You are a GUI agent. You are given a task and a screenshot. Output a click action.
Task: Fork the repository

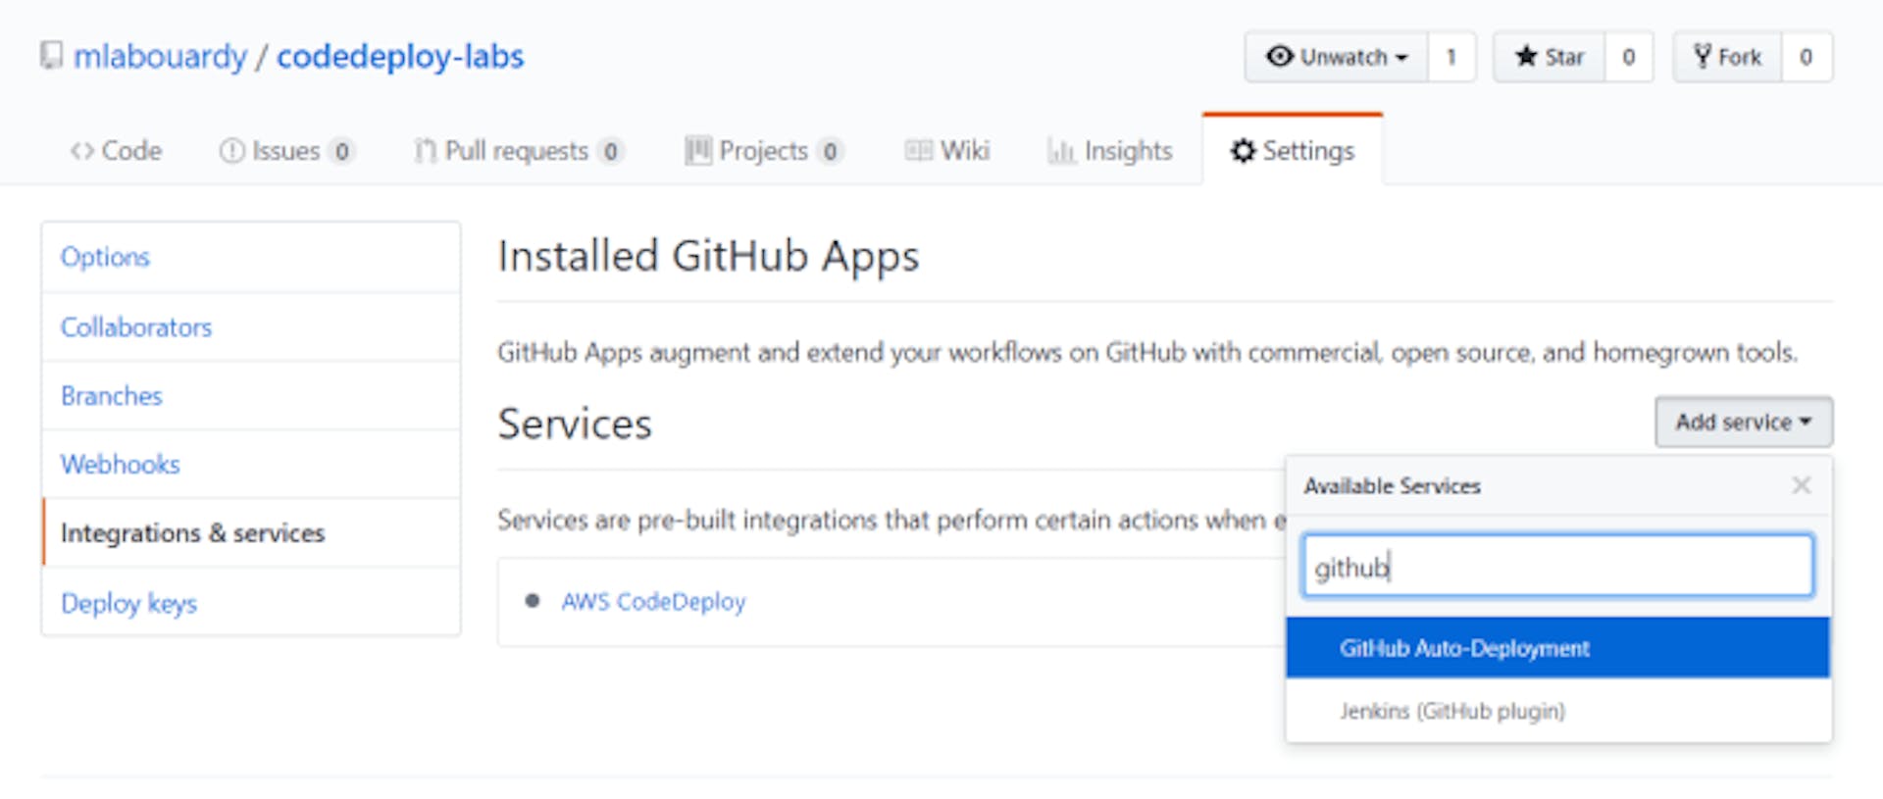point(1727,57)
